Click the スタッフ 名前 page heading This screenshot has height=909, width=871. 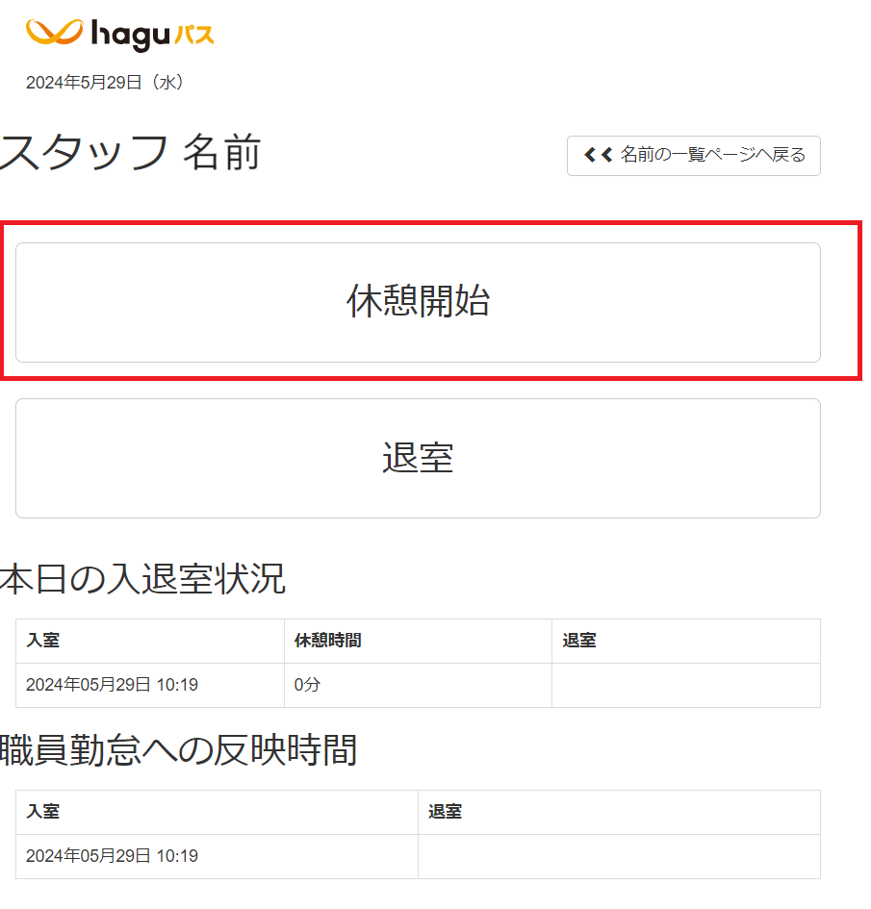tap(130, 153)
